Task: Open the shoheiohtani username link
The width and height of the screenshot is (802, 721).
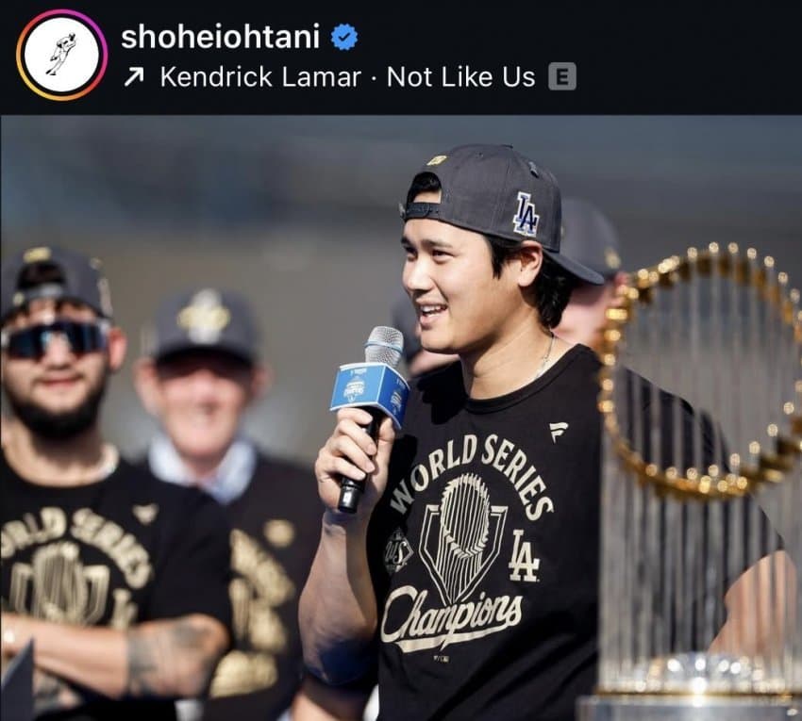Action: pyautogui.click(x=221, y=37)
